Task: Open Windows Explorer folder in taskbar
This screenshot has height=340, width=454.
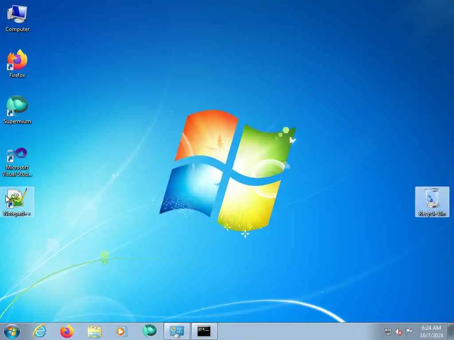Action: (94, 332)
